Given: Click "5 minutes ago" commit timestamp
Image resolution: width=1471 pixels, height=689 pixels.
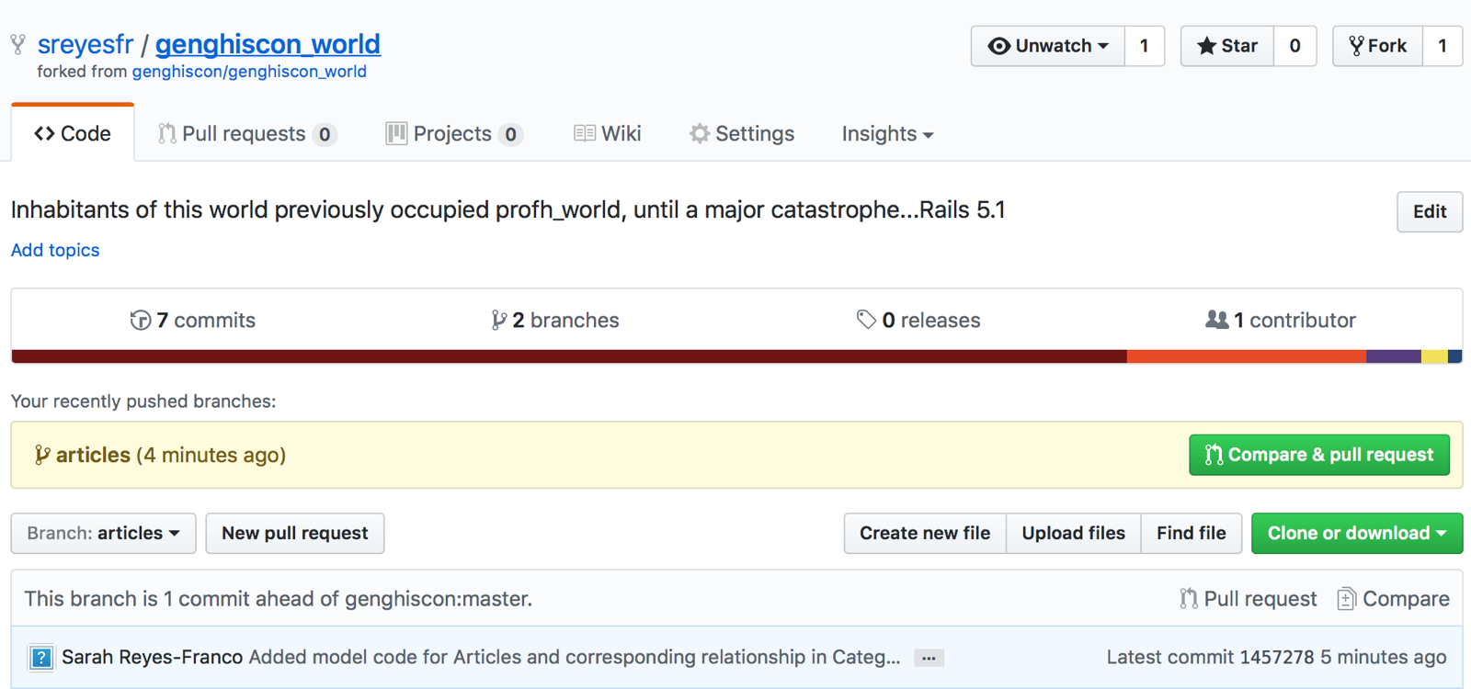Looking at the screenshot, I should pyautogui.click(x=1384, y=657).
